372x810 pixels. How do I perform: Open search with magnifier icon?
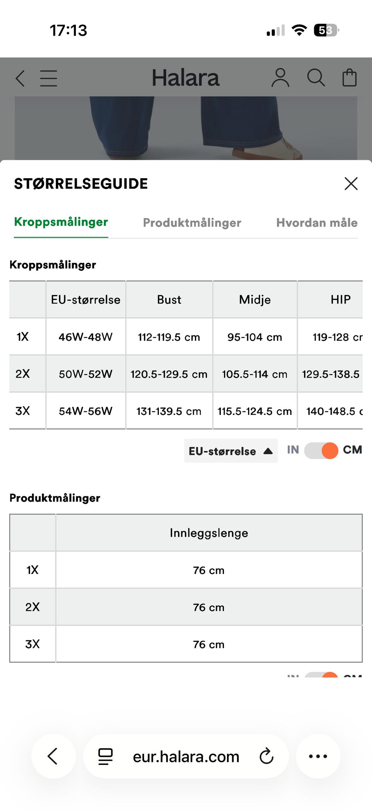[x=316, y=78]
